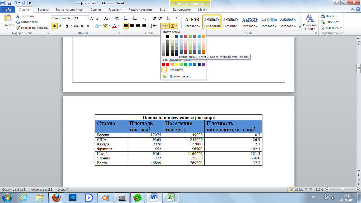The height and width of the screenshot is (203, 361).
Task: Click Число слов: 135 in status bar
Action: [x=41, y=190]
